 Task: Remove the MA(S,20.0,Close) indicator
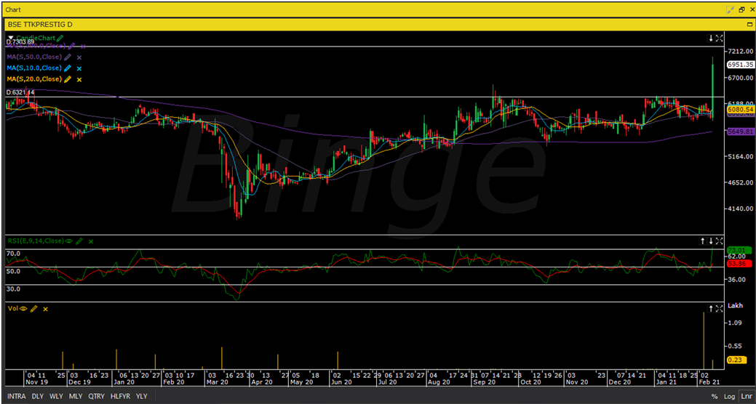pyautogui.click(x=79, y=79)
